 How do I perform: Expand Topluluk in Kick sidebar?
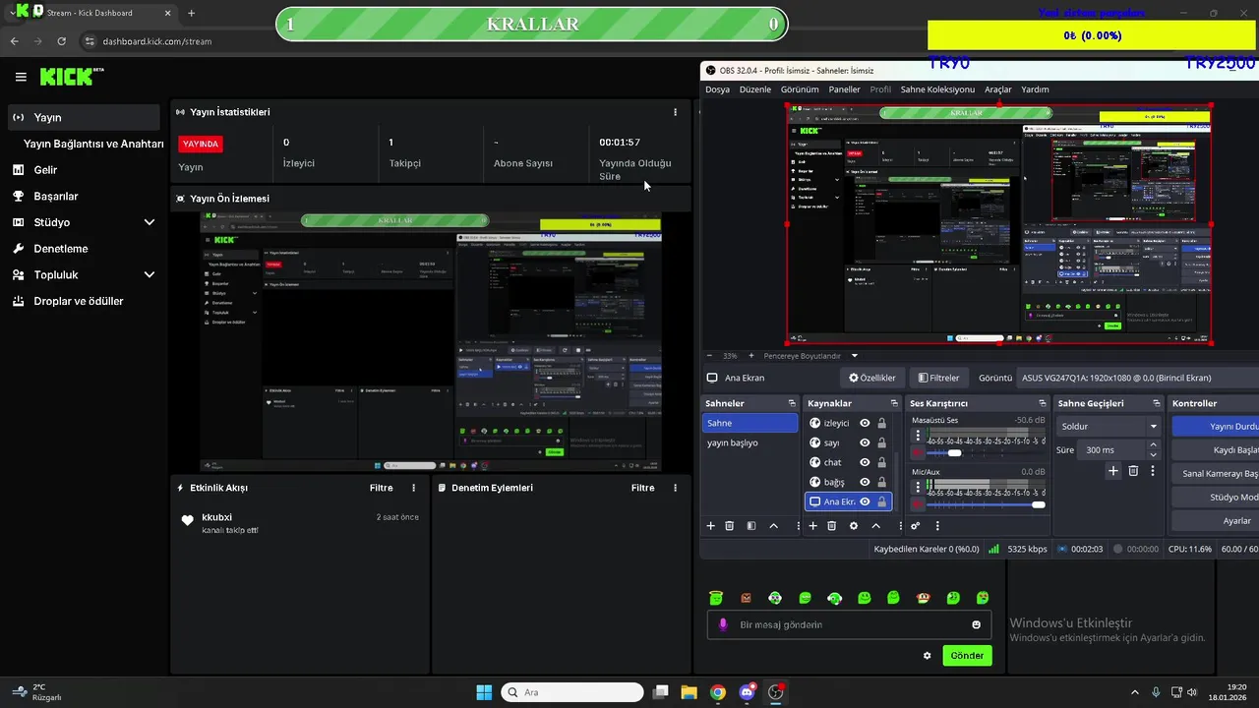(150, 275)
